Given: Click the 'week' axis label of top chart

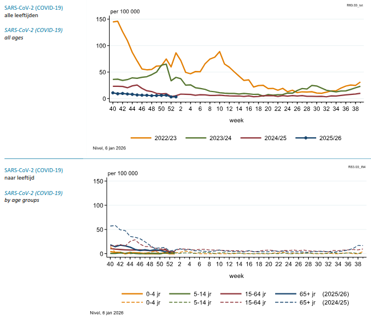Looking at the screenshot, I should click(x=236, y=121).
